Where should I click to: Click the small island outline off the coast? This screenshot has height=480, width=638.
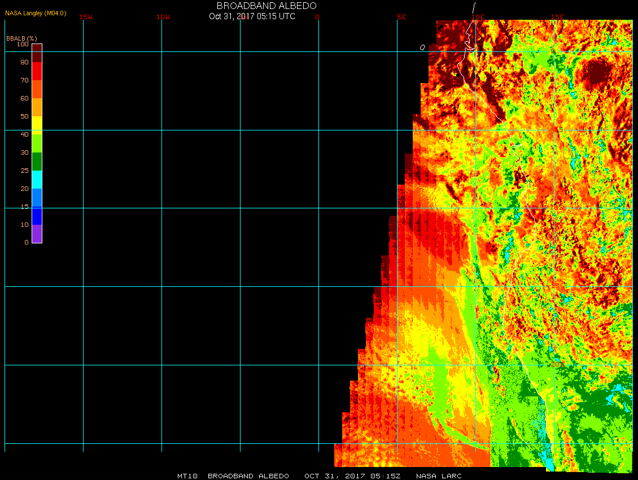(422, 47)
